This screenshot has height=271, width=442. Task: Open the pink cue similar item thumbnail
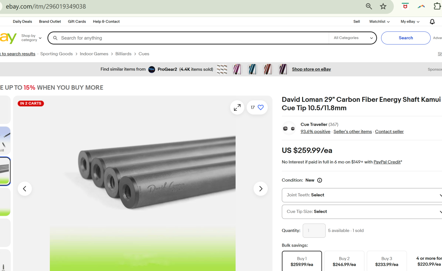click(x=237, y=69)
